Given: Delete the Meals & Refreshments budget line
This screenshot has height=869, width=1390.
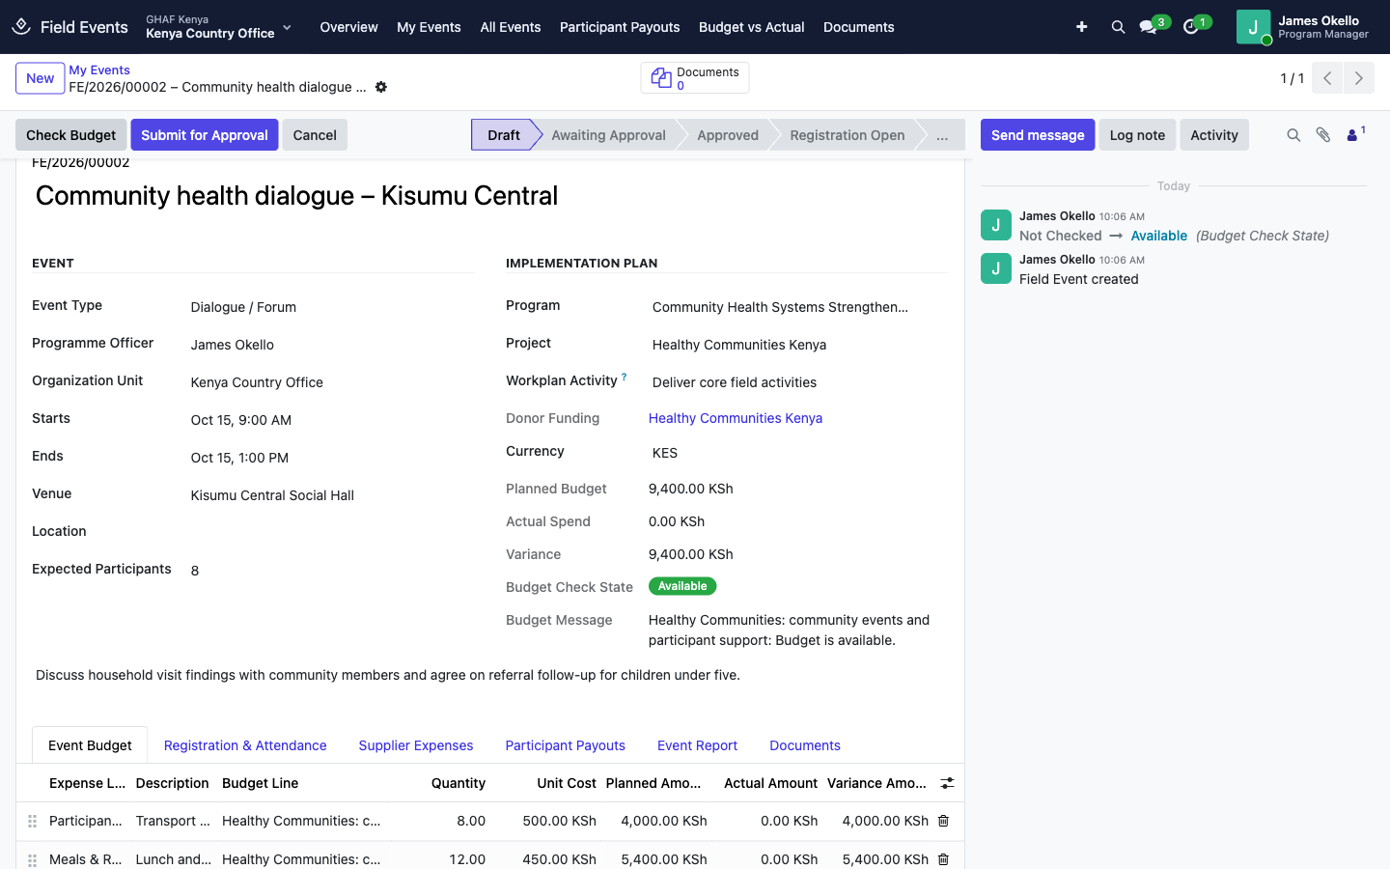Looking at the screenshot, I should click(944, 859).
